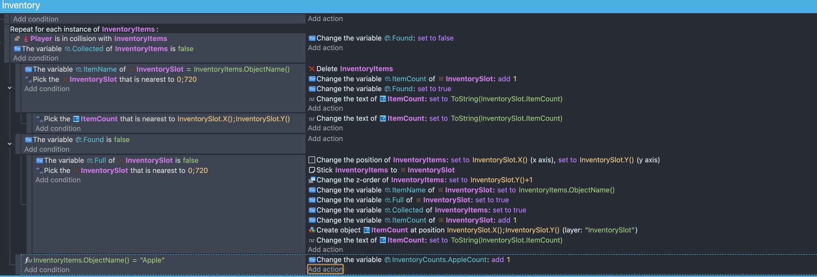Click the pick-nearest icon of ItemCount condition
The width and height of the screenshot is (817, 277).
click(39, 119)
